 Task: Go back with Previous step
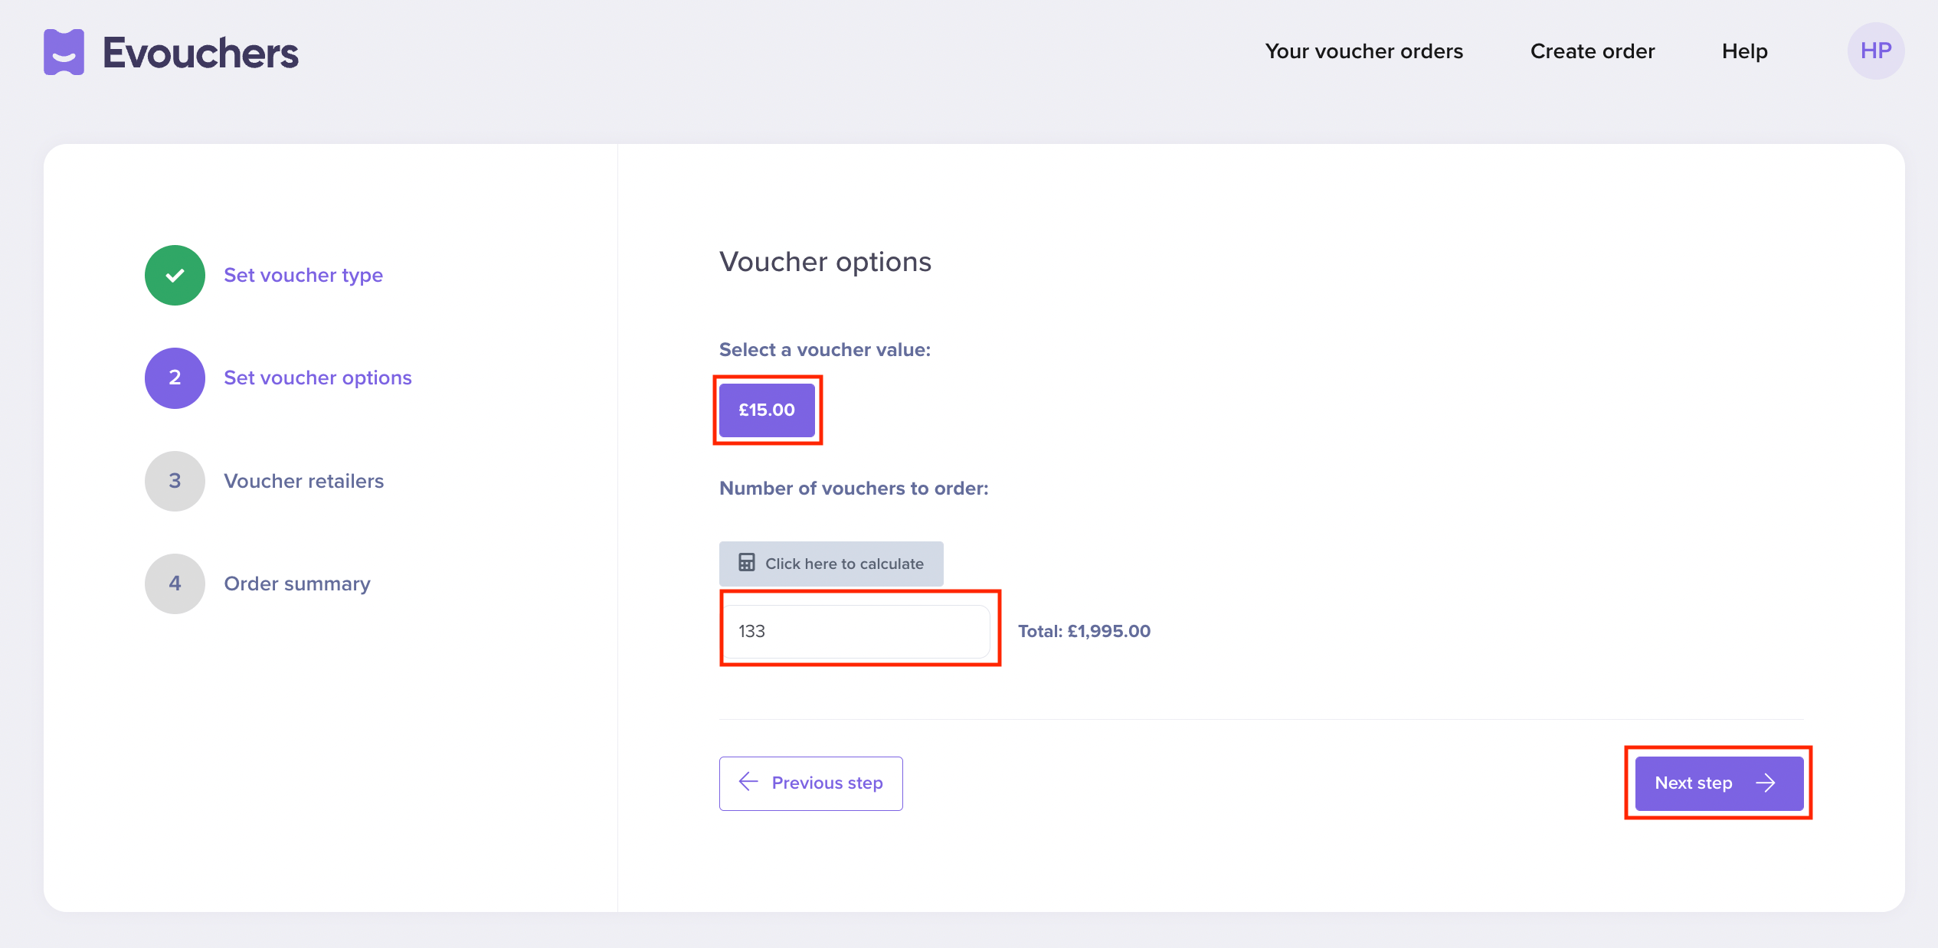coord(811,783)
